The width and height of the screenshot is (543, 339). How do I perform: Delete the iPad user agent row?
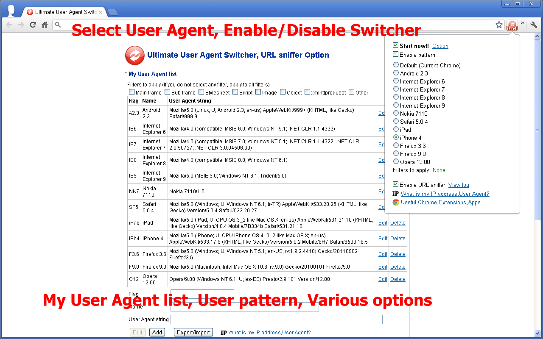(398, 223)
